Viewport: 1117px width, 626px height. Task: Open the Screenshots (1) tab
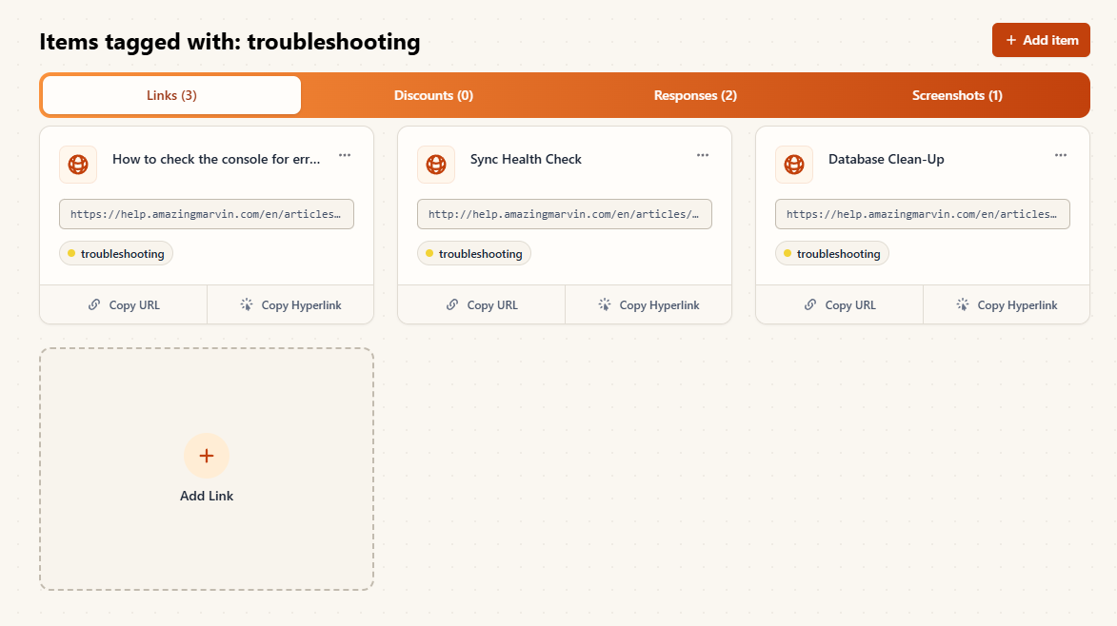957,95
